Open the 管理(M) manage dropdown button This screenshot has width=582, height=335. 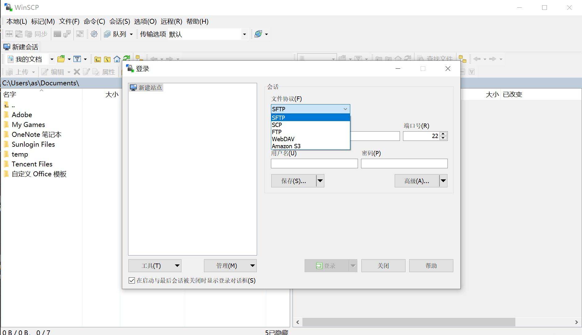230,266
